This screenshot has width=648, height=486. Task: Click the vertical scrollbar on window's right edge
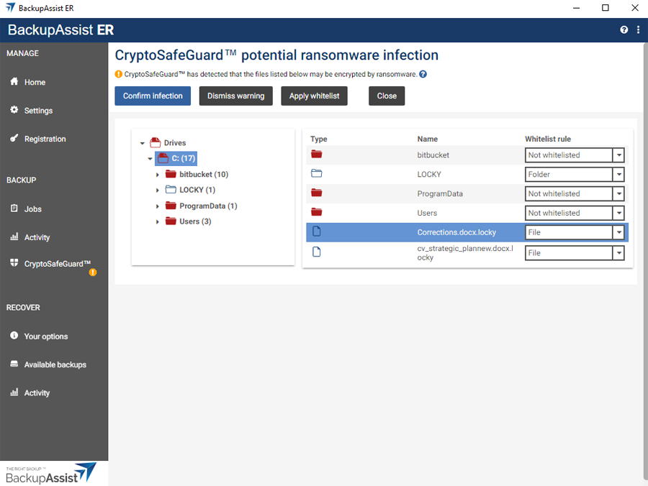[x=646, y=261]
